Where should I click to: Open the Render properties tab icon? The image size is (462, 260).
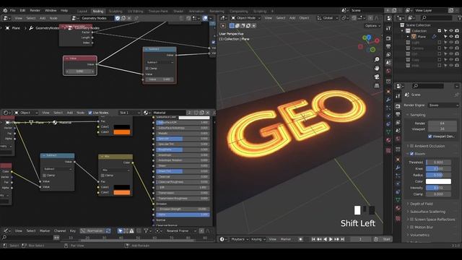point(398,106)
